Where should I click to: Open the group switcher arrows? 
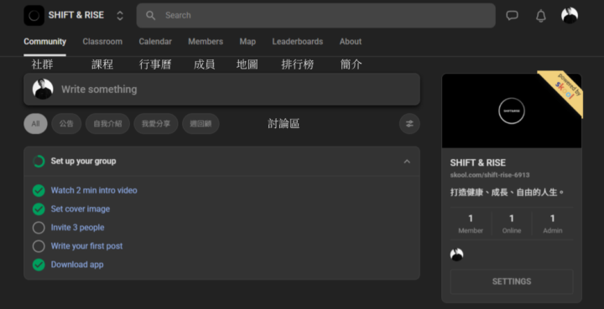[x=120, y=15]
